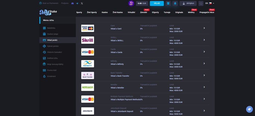Click the Mifinity logo
The width and height of the screenshot is (255, 116).
pos(87,64)
